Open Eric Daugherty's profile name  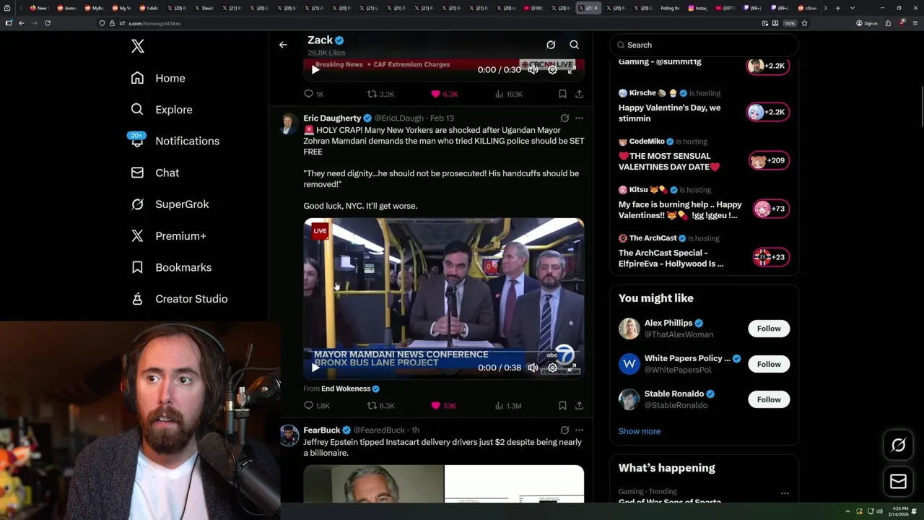pyautogui.click(x=332, y=118)
